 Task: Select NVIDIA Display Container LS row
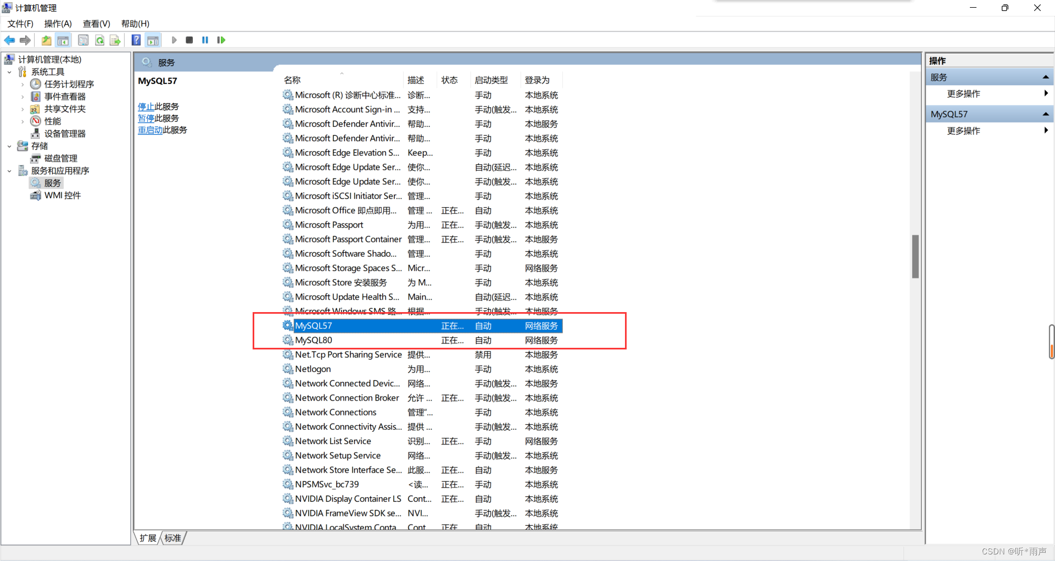pos(422,499)
